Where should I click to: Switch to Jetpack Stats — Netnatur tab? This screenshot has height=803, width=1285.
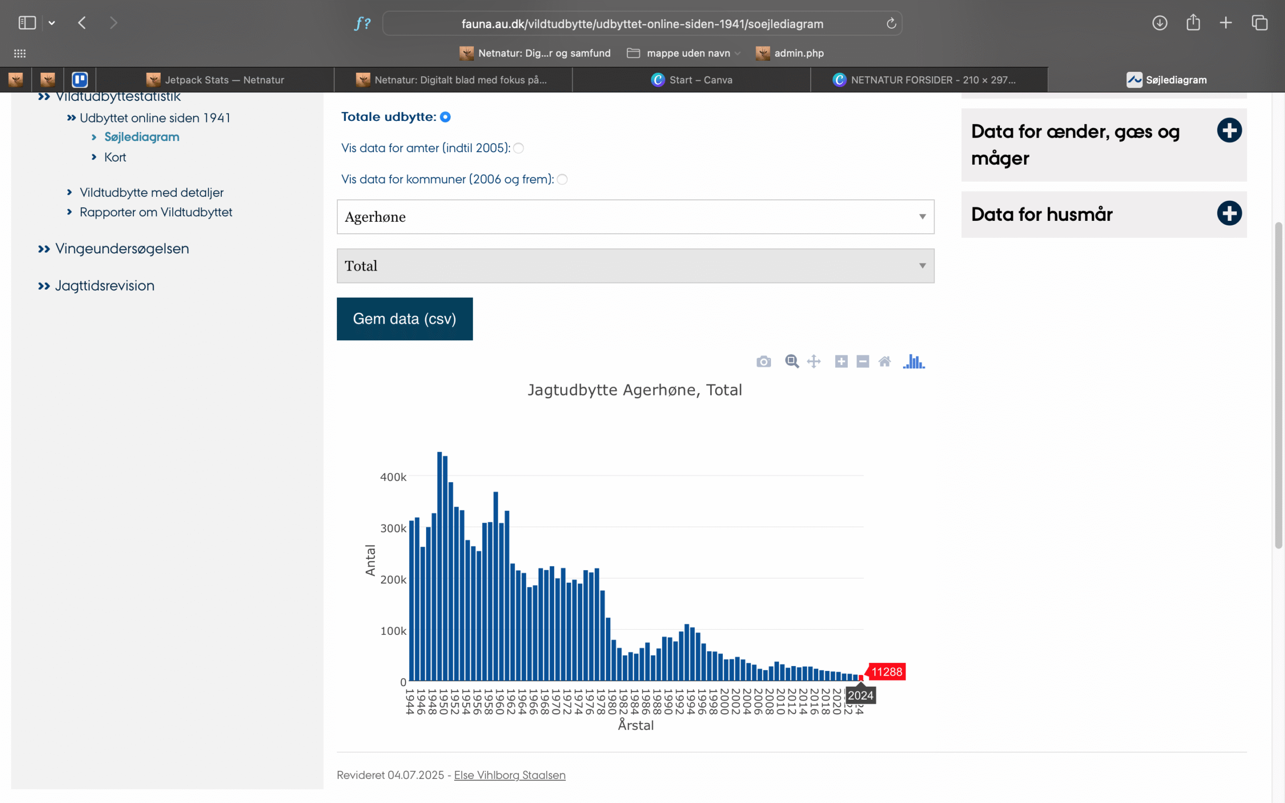click(215, 80)
